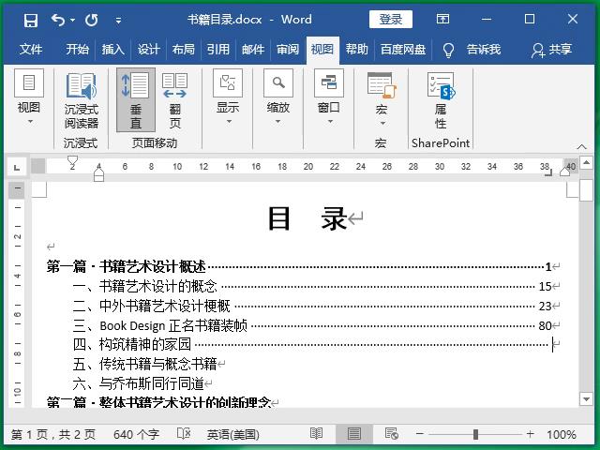Screen dimensions: 600x450
Task: Click the zoom out minus button
Action: [420, 434]
